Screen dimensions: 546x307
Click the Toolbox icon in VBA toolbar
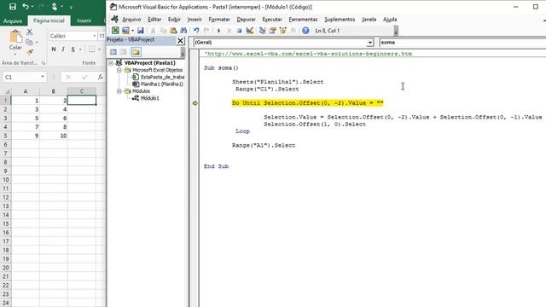[293, 31]
